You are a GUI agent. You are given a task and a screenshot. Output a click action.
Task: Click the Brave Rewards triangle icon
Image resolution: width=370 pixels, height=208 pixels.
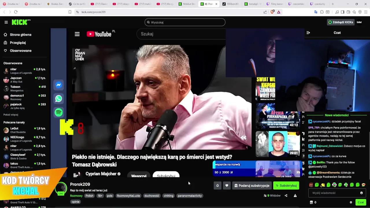[279, 12]
